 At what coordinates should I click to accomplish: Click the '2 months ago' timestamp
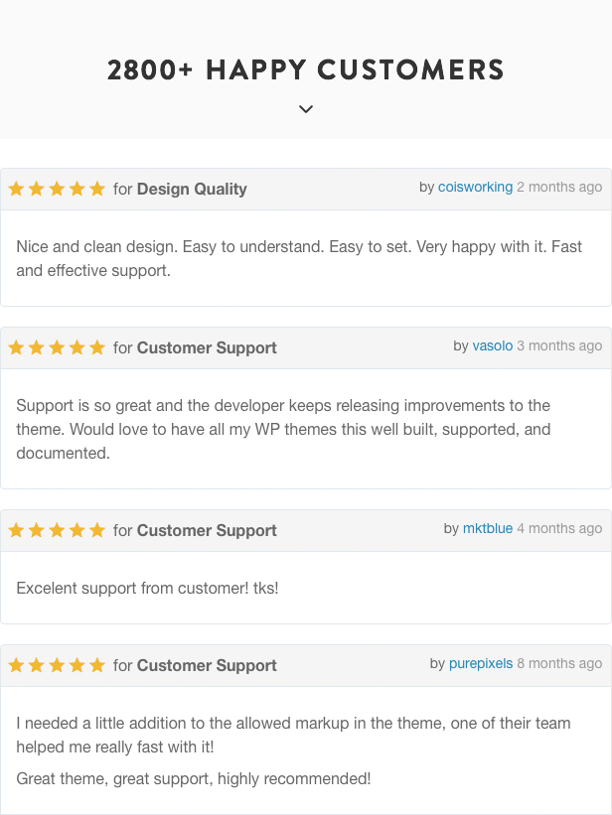(x=559, y=187)
